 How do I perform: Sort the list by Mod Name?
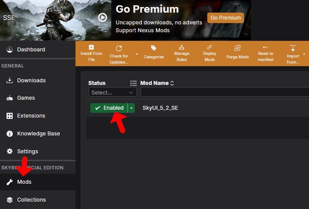(x=157, y=83)
